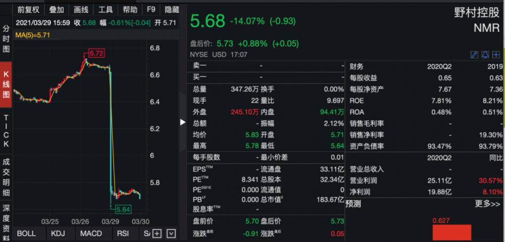The height and width of the screenshot is (242, 505).
Task: Show the MACD indicator
Action: [x=91, y=233]
